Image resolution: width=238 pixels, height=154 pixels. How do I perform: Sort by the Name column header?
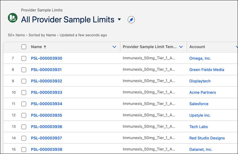point(38,47)
